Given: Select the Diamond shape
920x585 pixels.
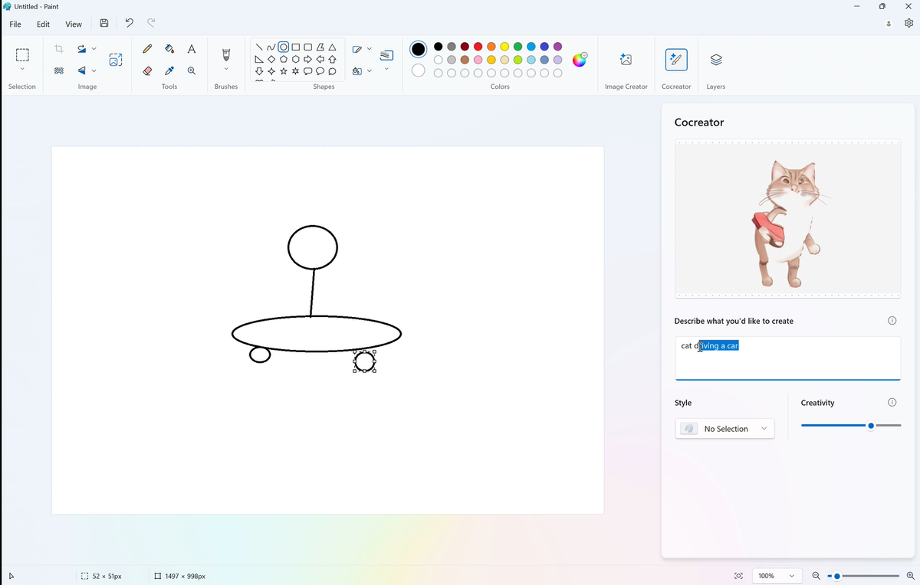Looking at the screenshot, I should coord(271,60).
